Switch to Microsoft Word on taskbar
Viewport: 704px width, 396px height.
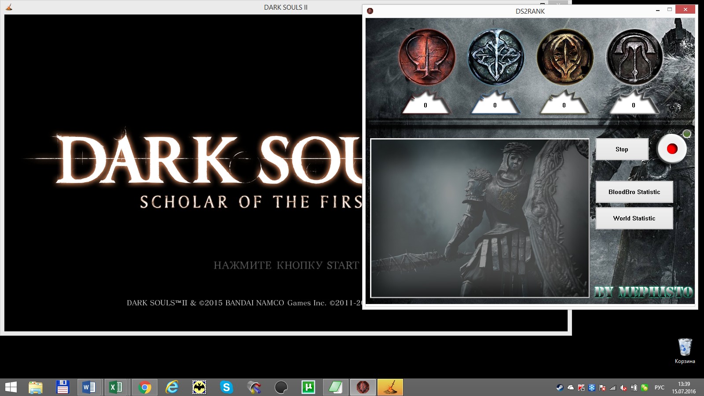point(90,387)
